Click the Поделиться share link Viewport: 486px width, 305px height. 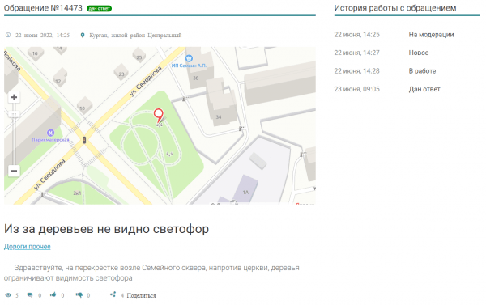coord(141,296)
